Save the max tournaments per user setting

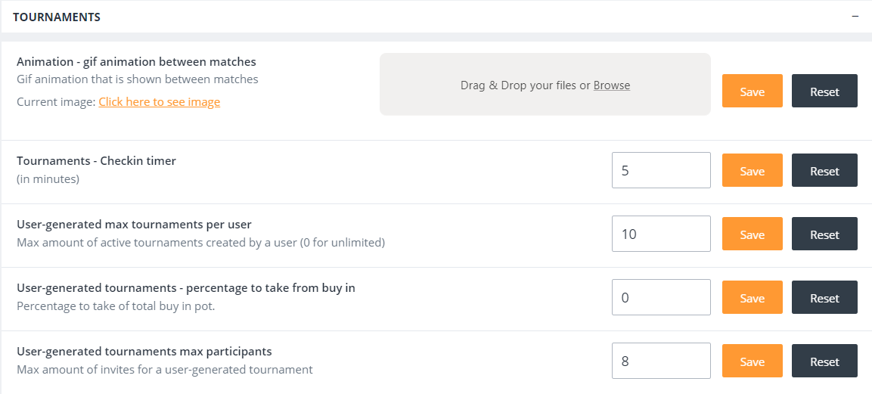752,234
